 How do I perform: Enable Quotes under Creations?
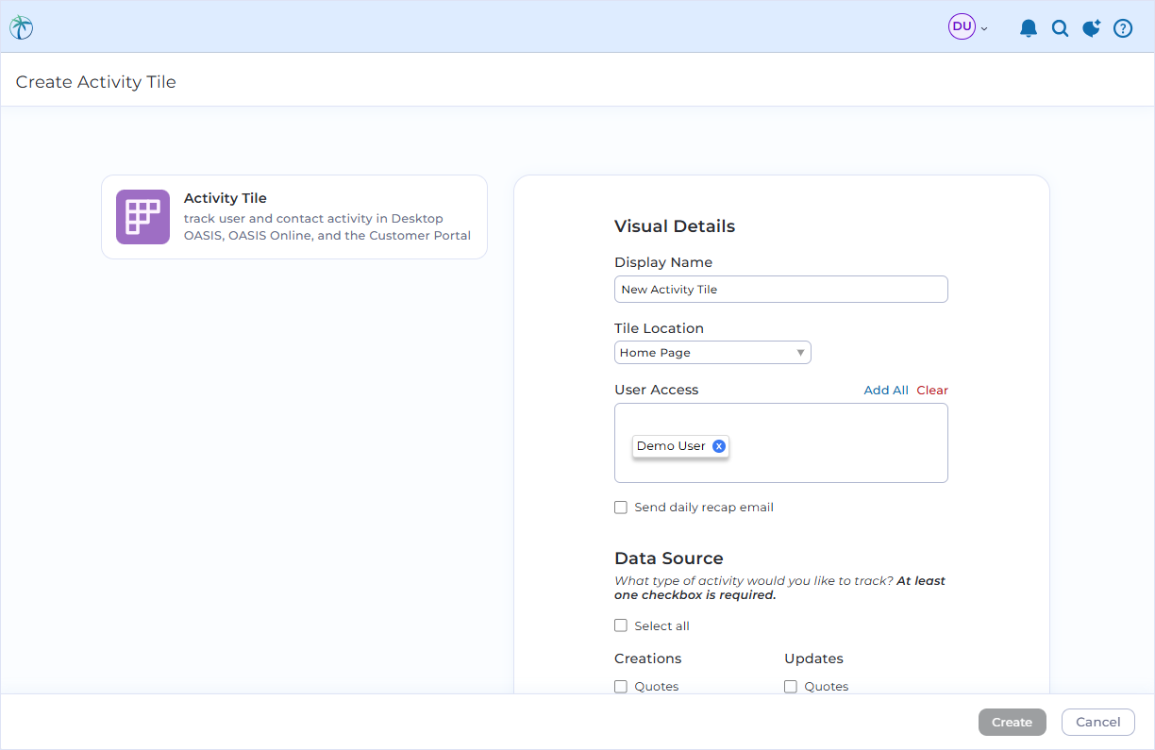click(x=621, y=686)
